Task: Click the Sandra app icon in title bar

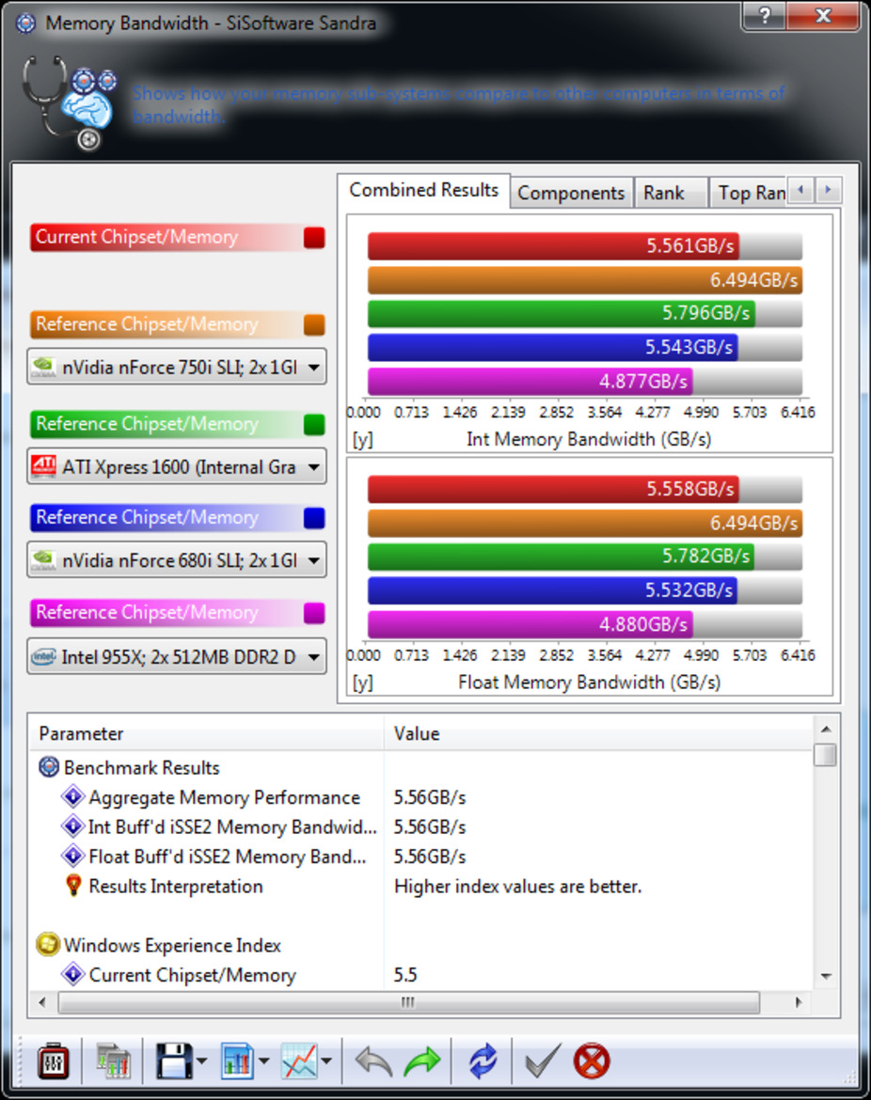Action: [25, 24]
